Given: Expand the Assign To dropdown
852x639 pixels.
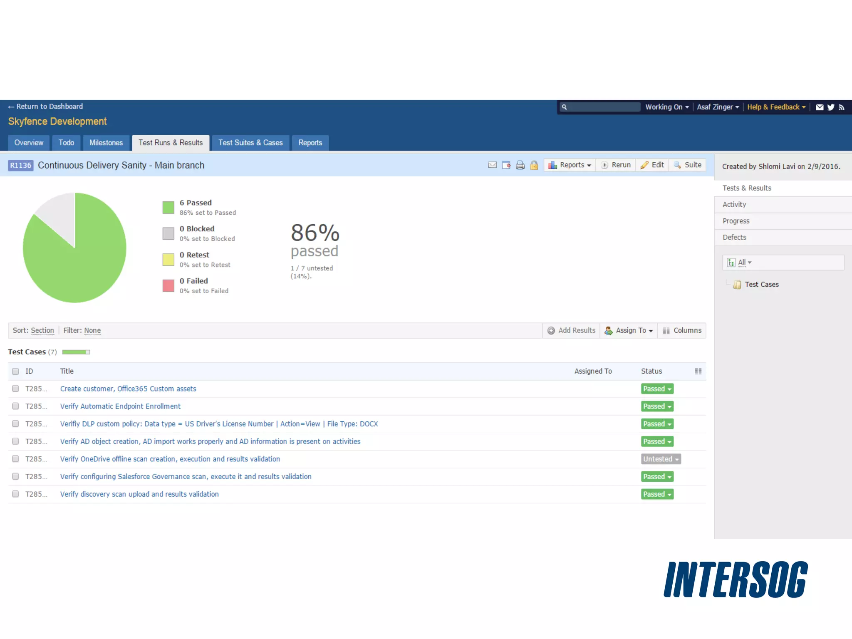Looking at the screenshot, I should click(x=629, y=330).
